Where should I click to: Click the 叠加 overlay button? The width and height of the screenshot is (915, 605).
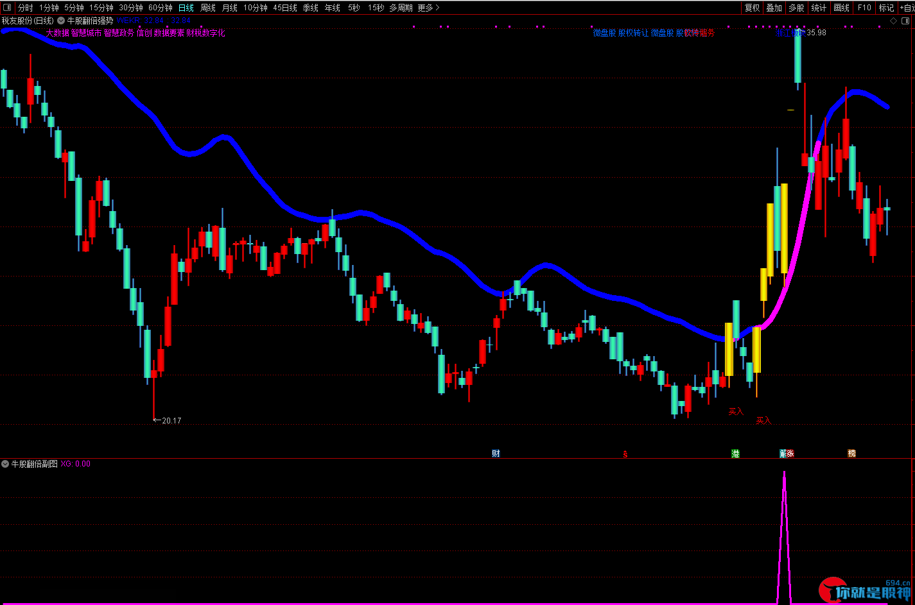[774, 8]
